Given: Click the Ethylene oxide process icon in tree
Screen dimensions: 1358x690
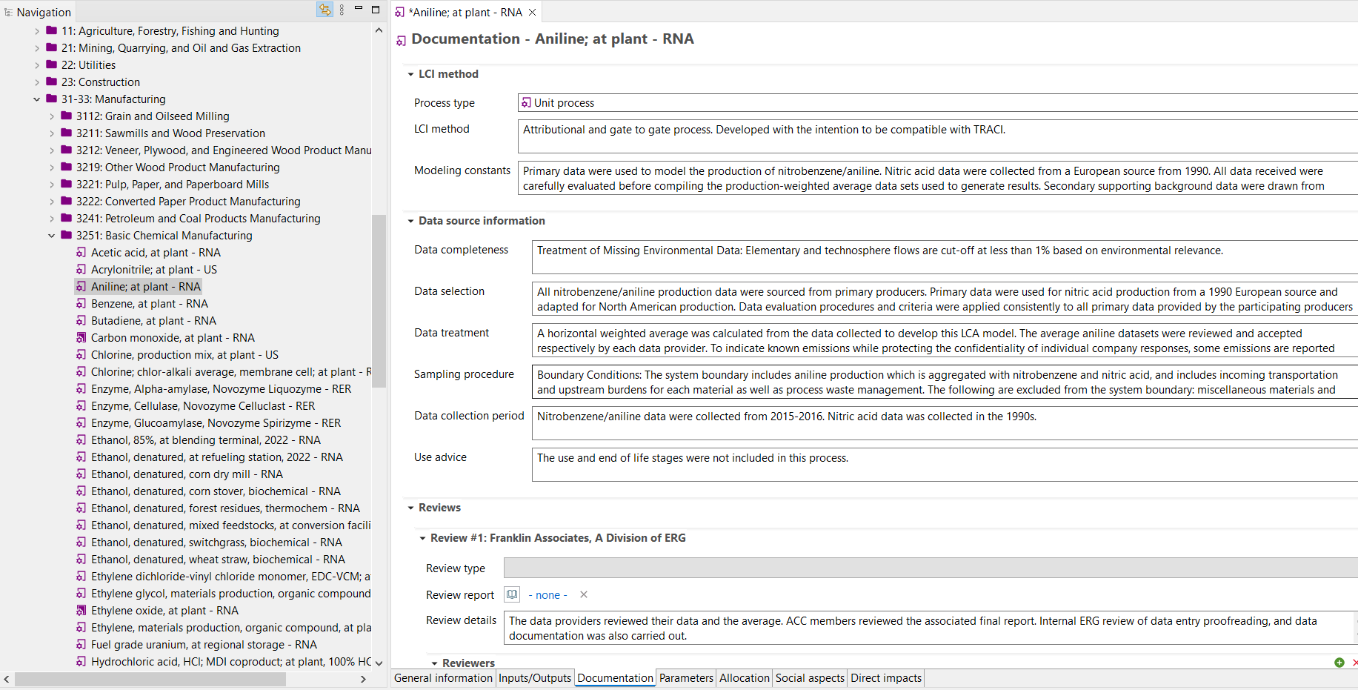Looking at the screenshot, I should 81,611.
